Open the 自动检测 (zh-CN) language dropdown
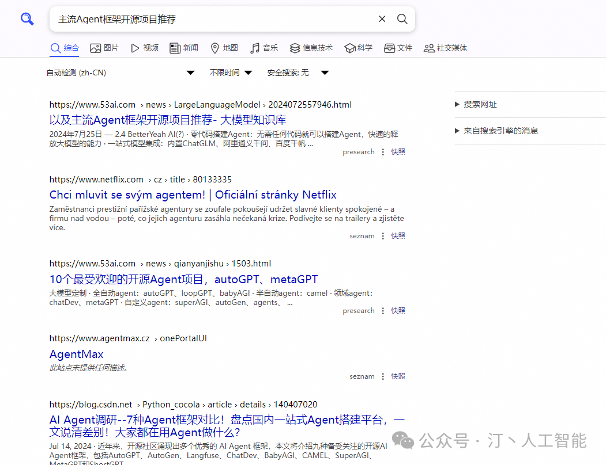 click(x=121, y=73)
